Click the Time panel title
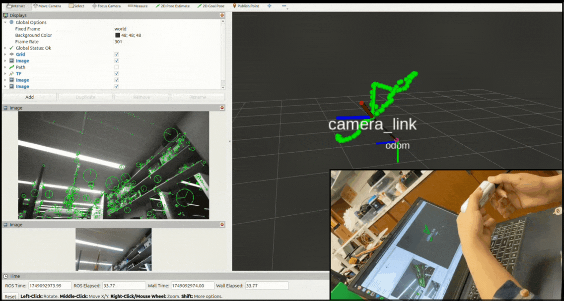564x301 pixels. click(x=15, y=276)
